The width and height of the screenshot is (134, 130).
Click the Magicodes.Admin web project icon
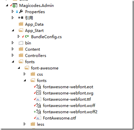click(15, 6)
